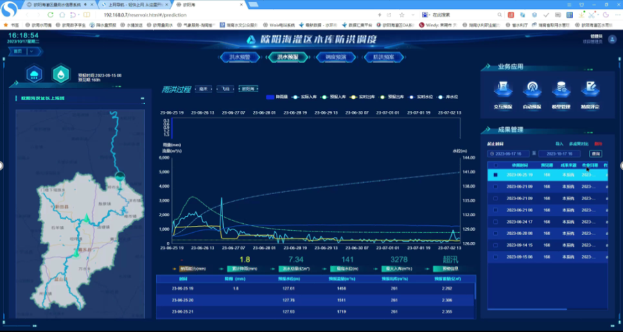Click the browser search input field
This screenshot has width=623, height=332.
[x=463, y=15]
